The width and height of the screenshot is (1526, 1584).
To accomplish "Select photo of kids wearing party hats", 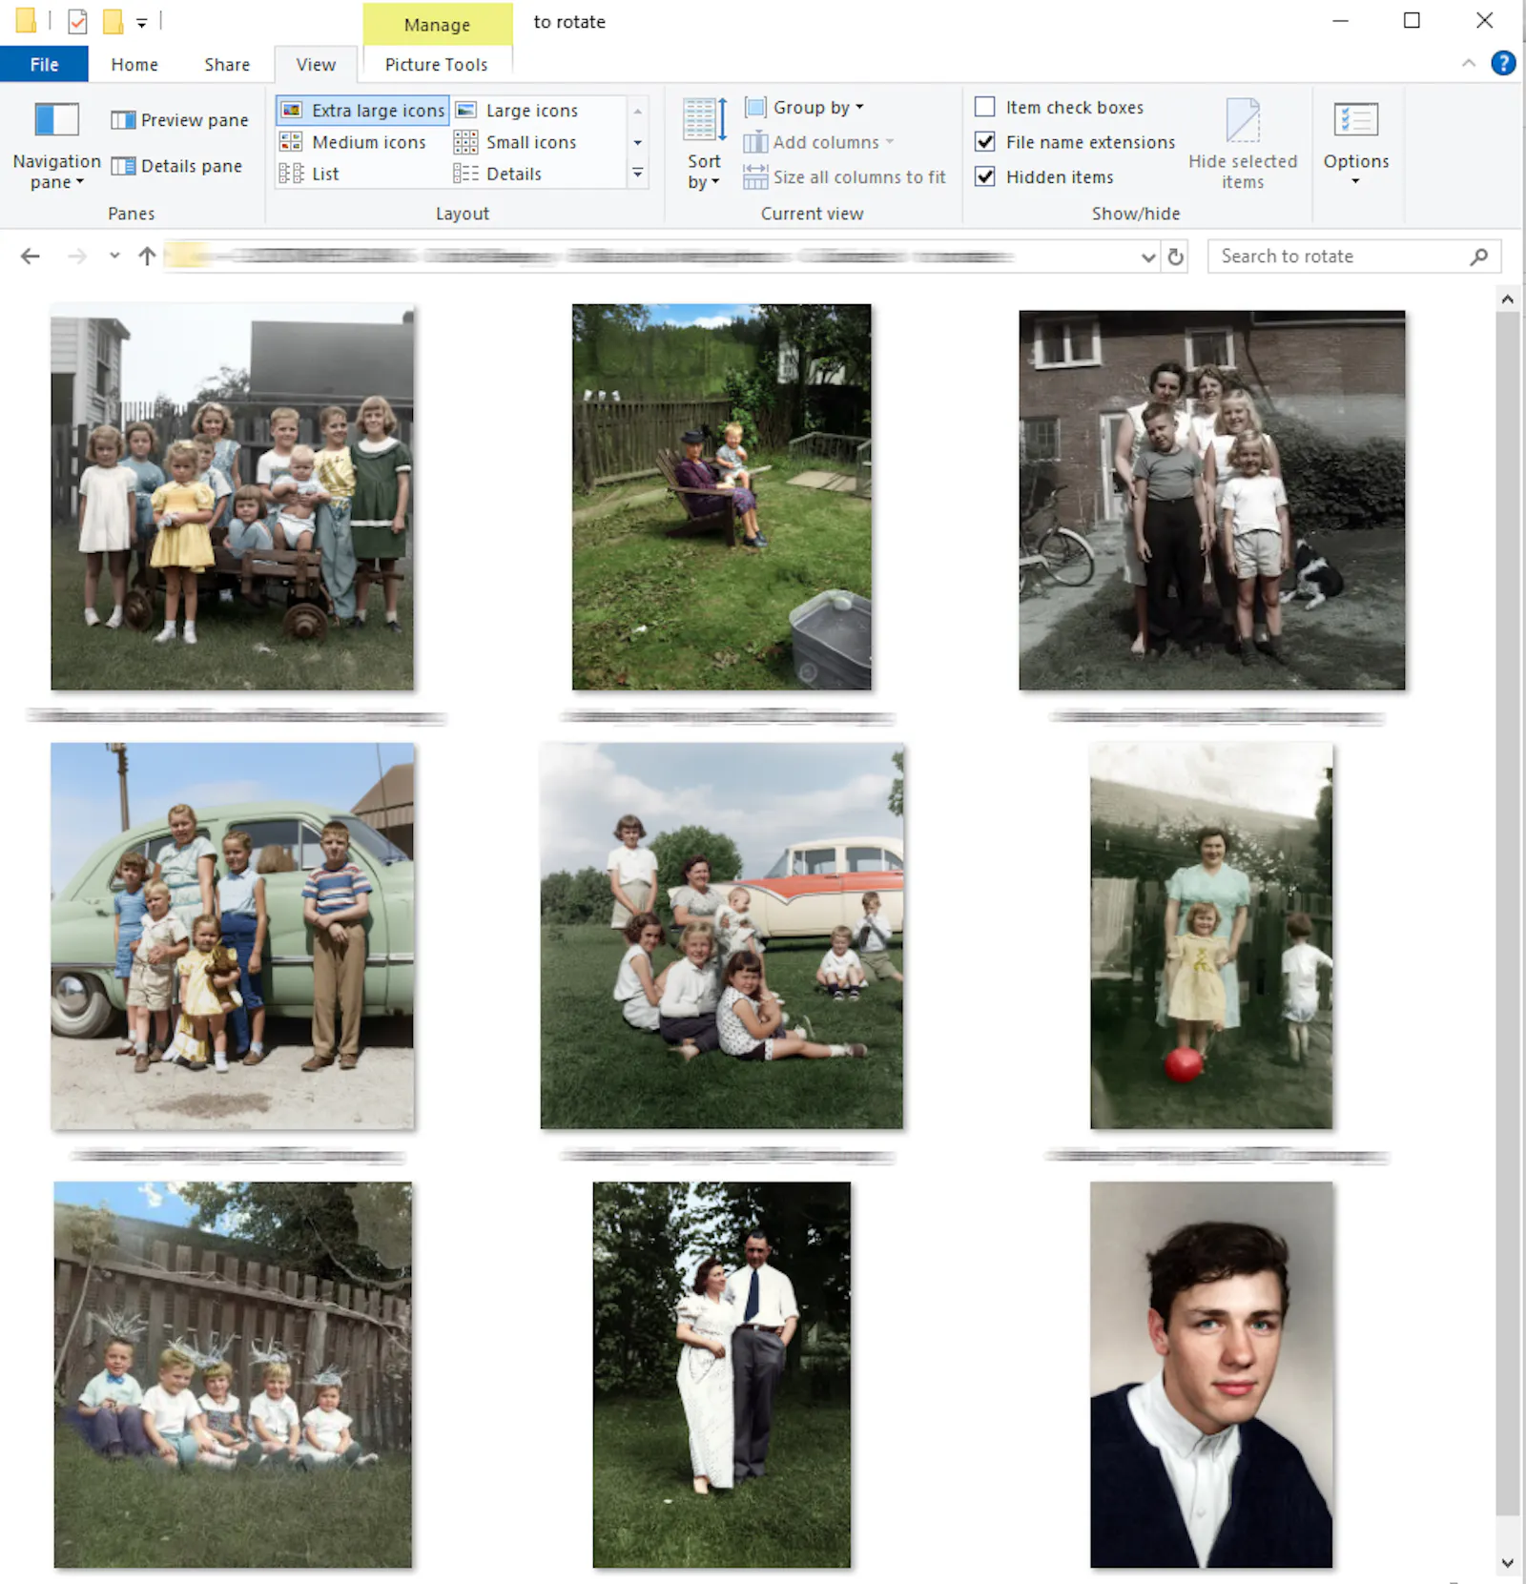I will 233,1374.
